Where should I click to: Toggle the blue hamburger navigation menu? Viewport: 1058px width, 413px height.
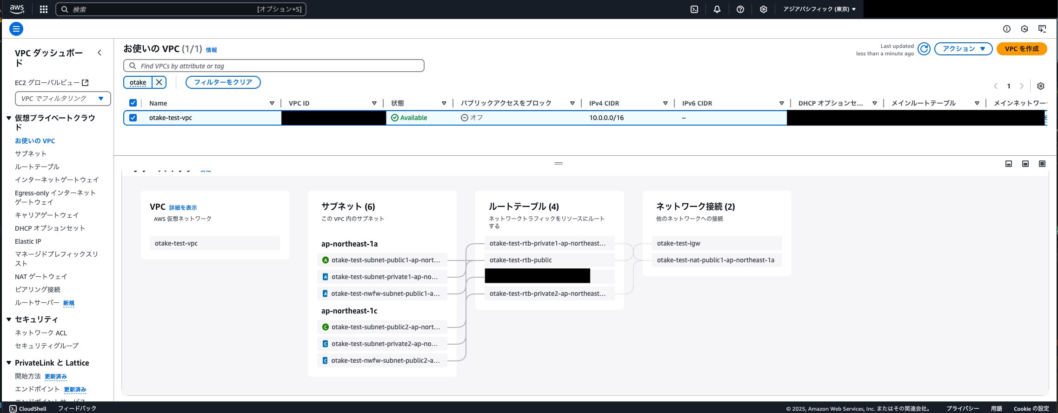click(16, 29)
